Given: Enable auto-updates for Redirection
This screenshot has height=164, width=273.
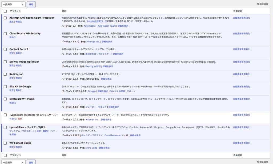Looking at the screenshot, I should (242, 74).
